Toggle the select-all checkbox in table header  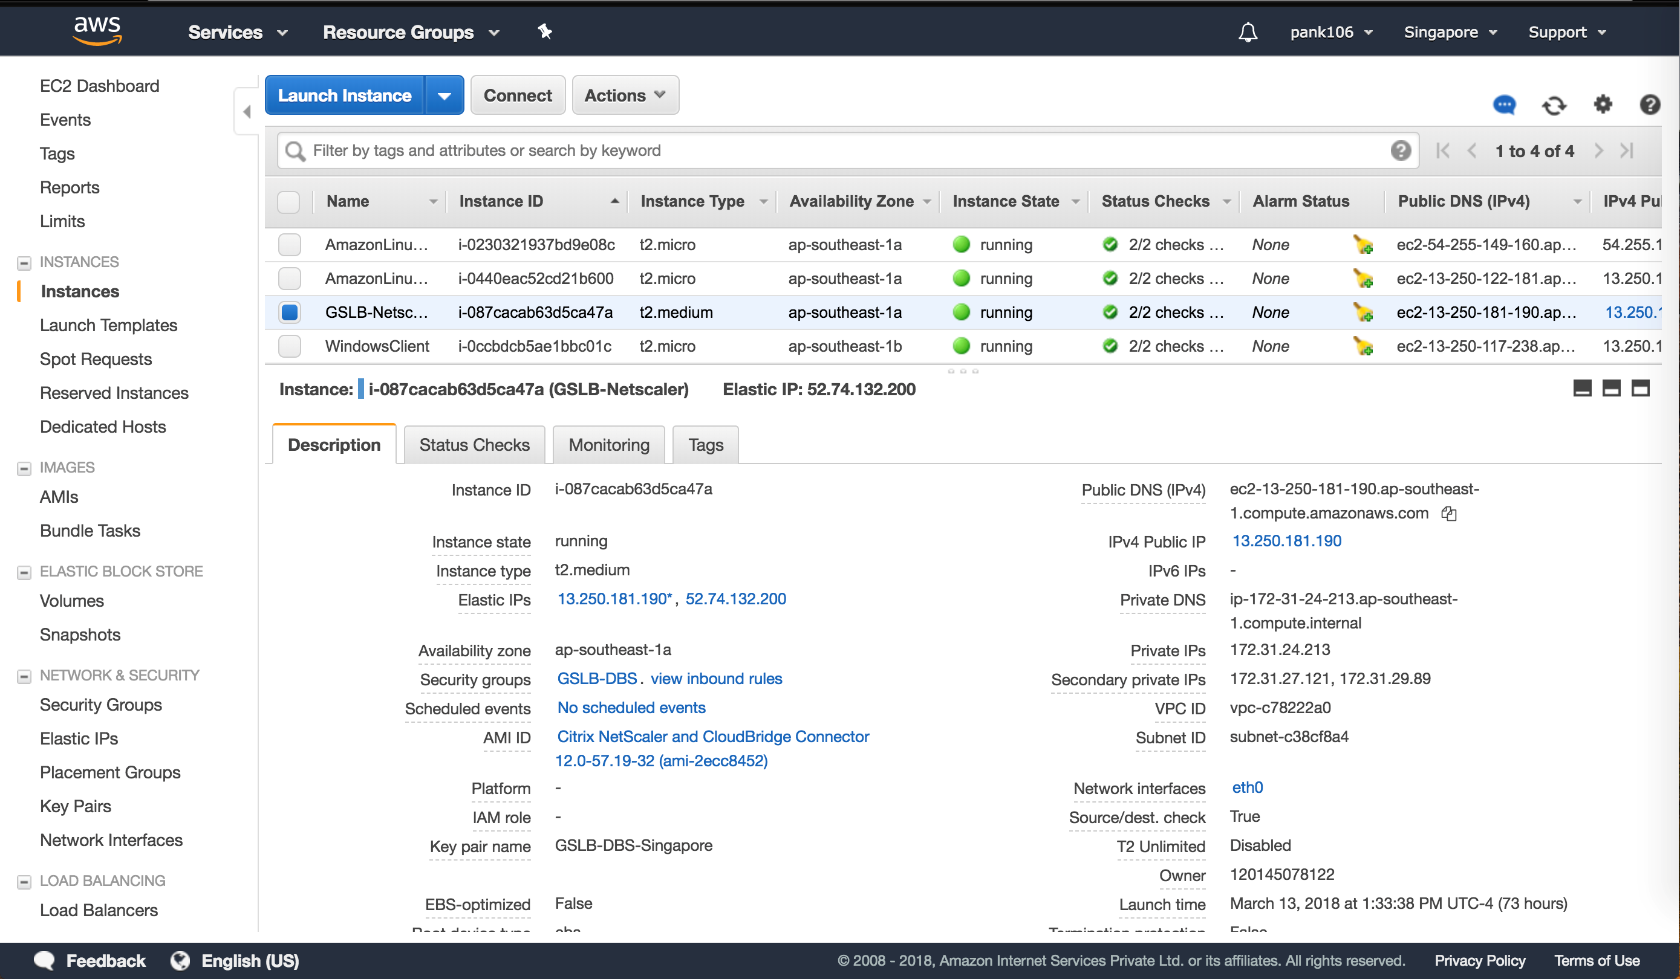click(x=288, y=201)
